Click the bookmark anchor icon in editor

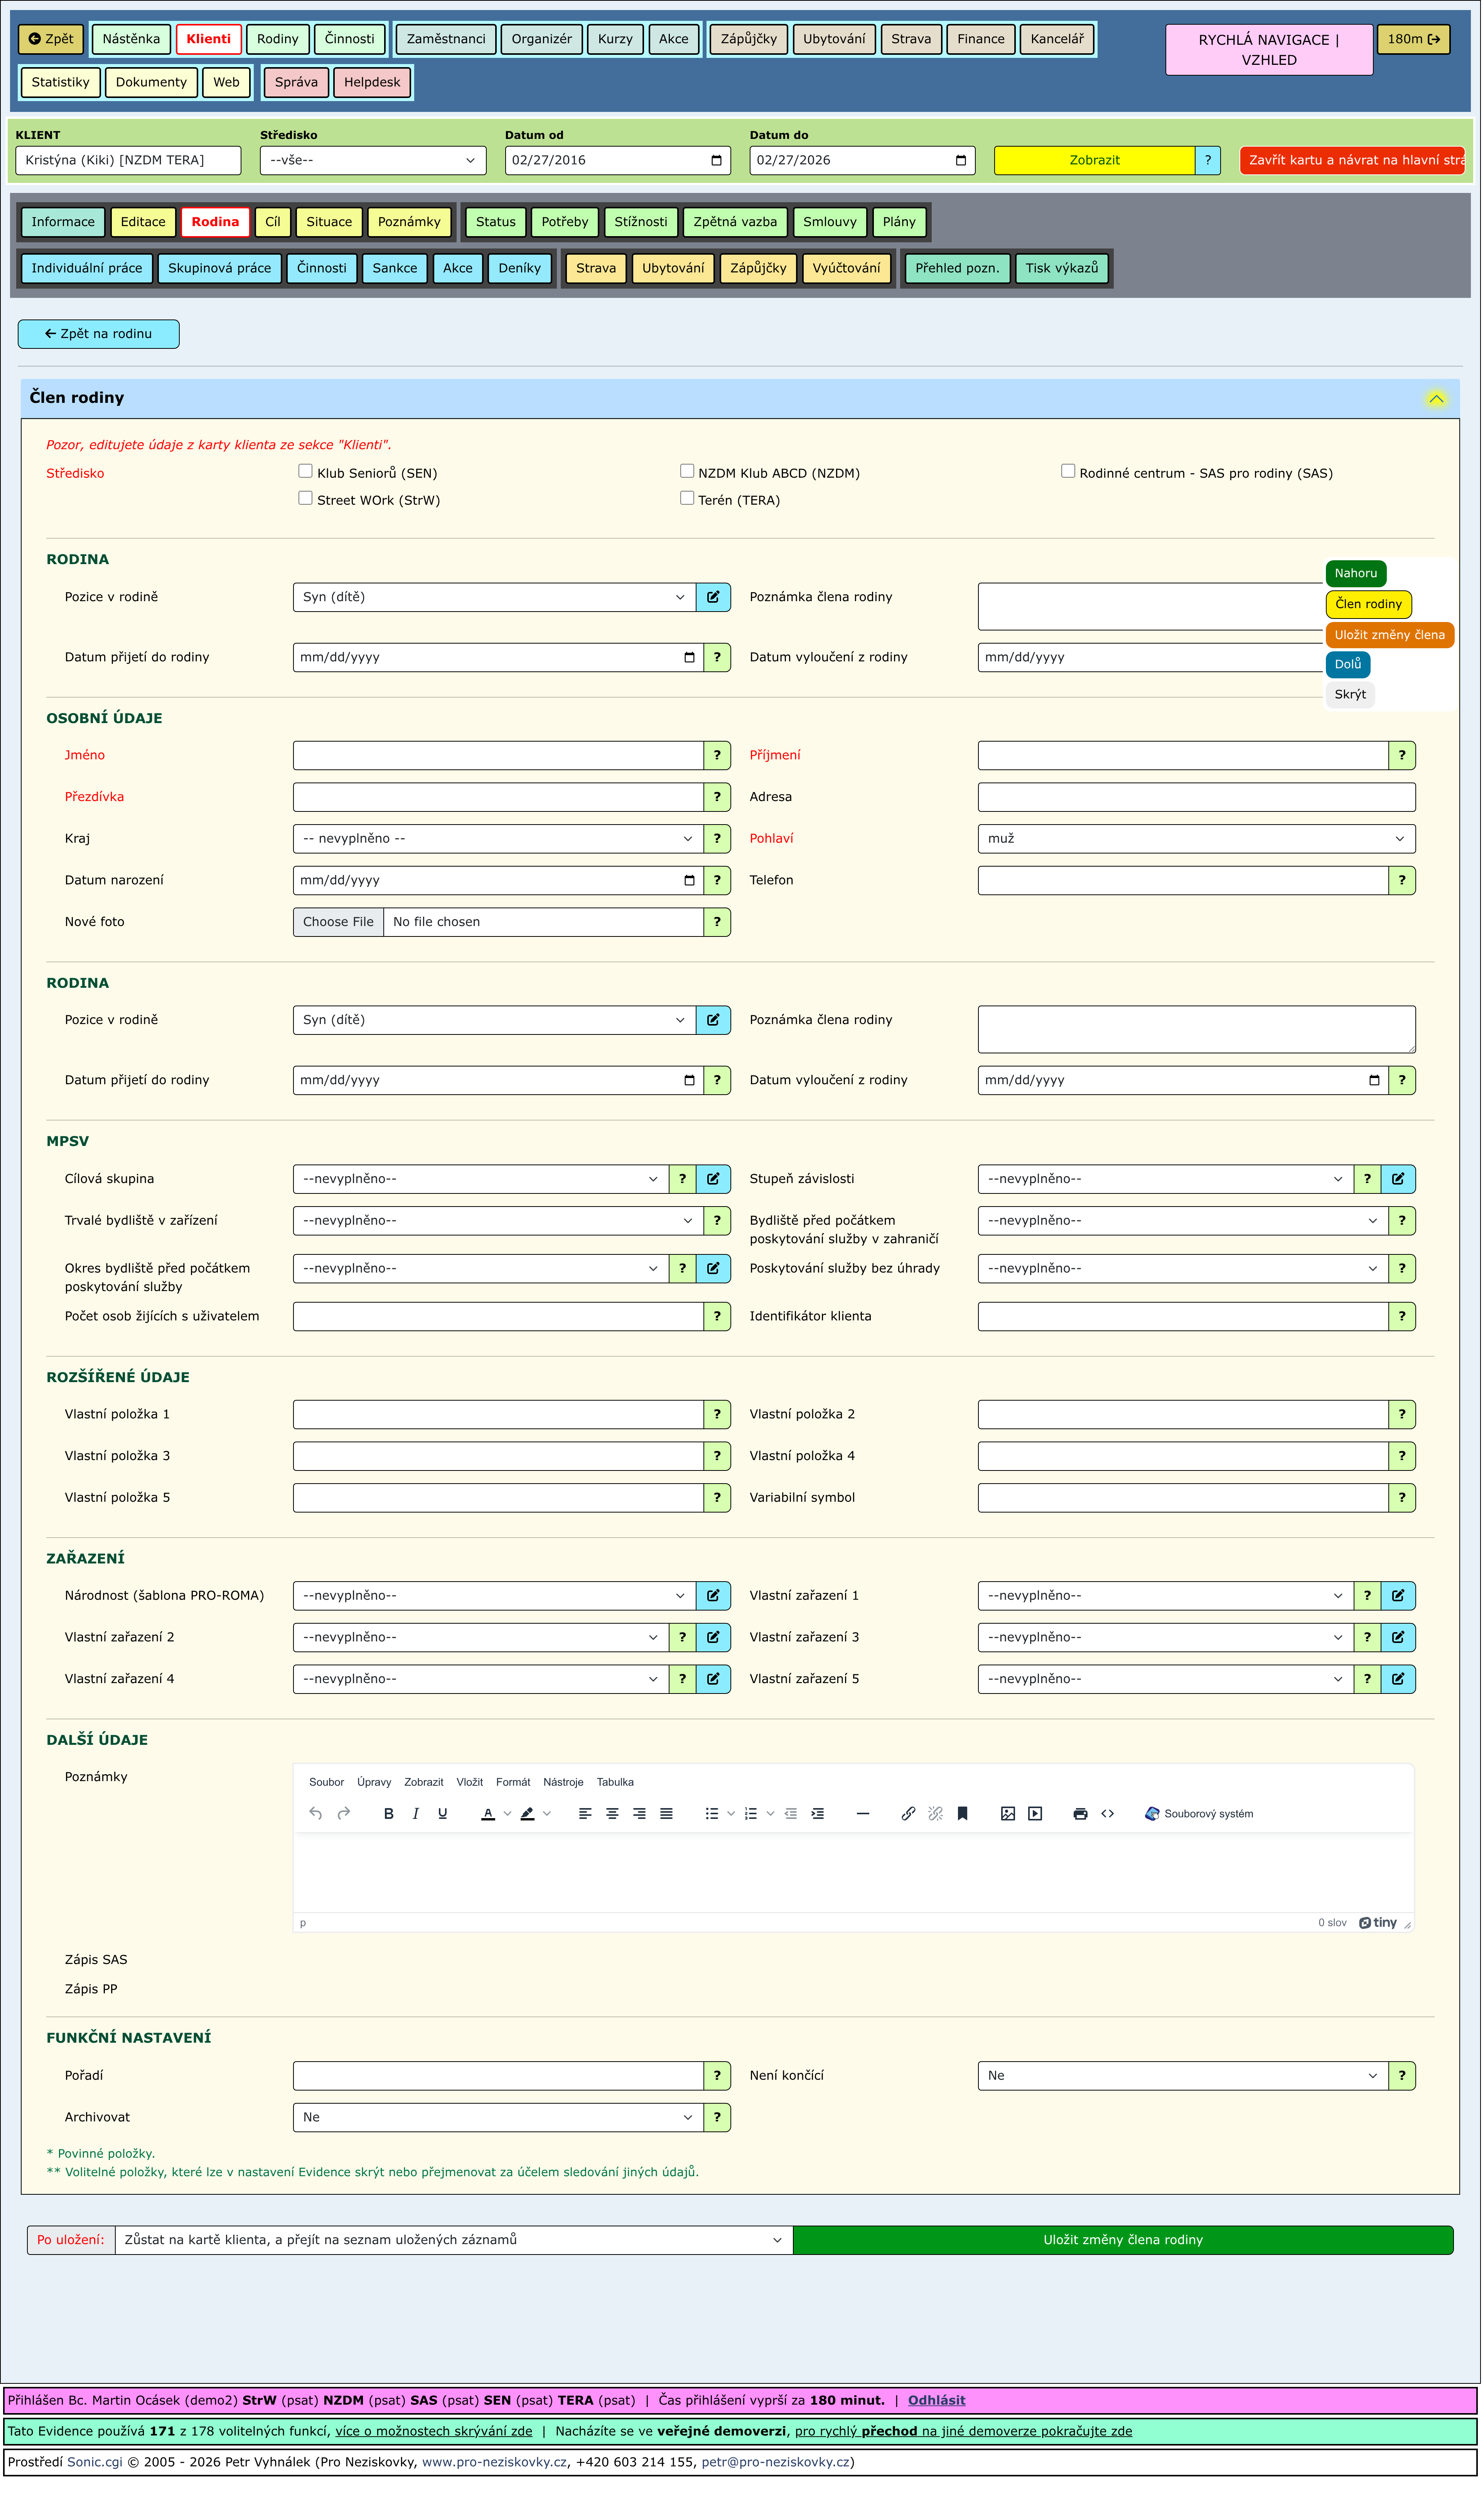963,1815
